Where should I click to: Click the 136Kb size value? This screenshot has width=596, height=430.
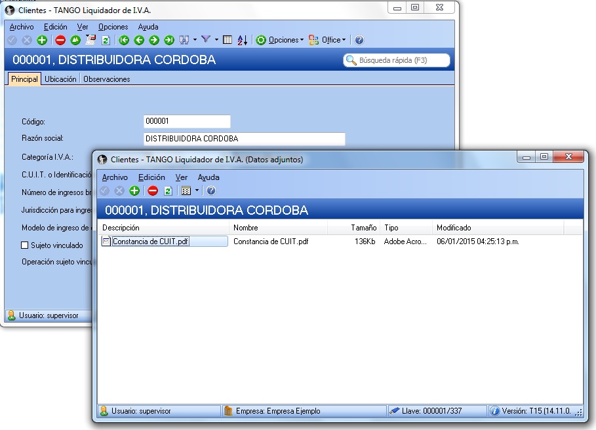[365, 242]
